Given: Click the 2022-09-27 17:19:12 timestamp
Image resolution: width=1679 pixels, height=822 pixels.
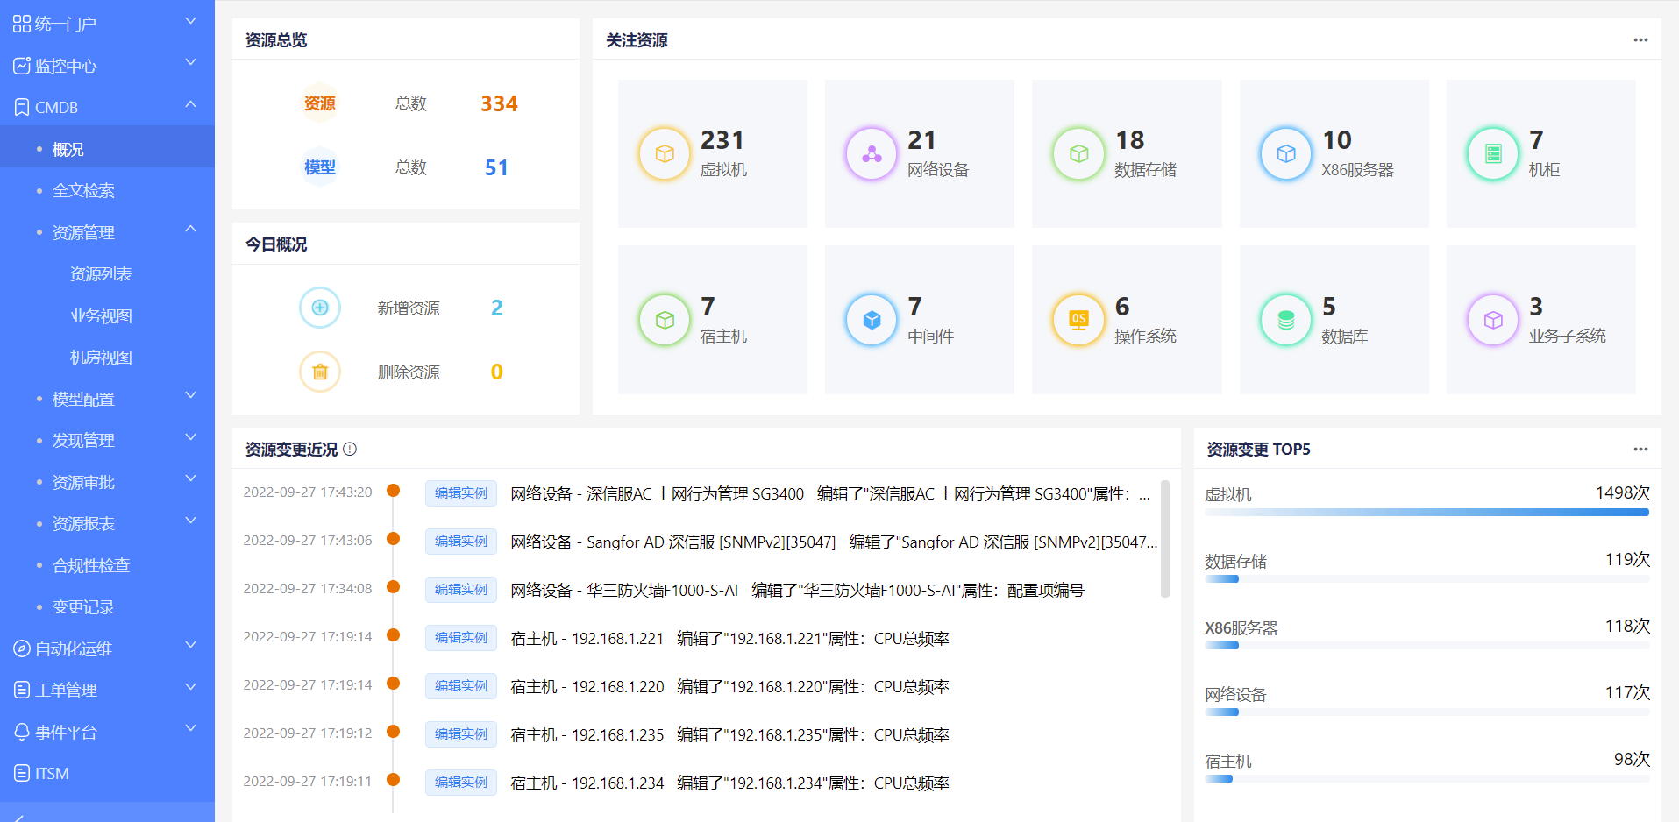Looking at the screenshot, I should (x=308, y=733).
